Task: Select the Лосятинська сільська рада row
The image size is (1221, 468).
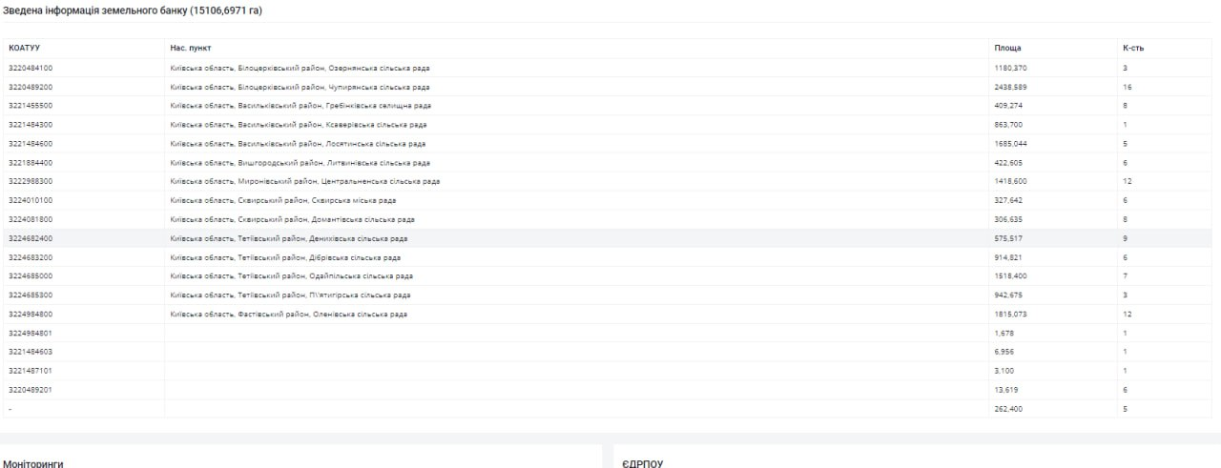Action: [609, 144]
